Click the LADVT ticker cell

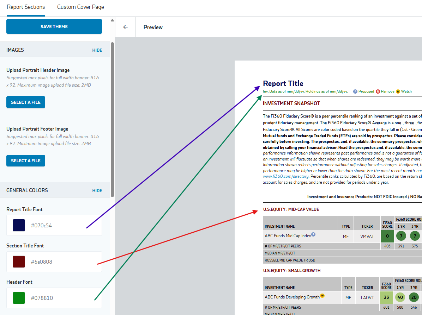367,297
